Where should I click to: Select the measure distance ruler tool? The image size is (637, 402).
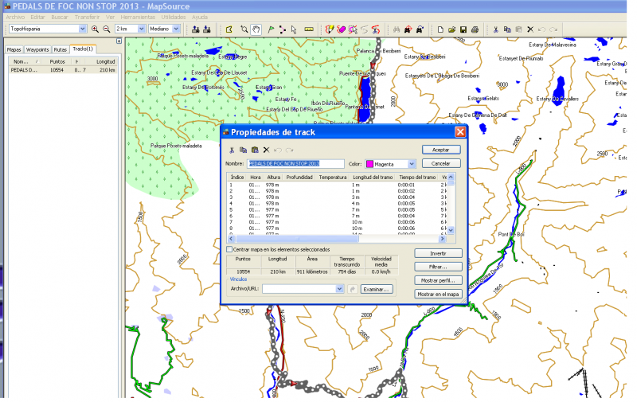point(309,29)
